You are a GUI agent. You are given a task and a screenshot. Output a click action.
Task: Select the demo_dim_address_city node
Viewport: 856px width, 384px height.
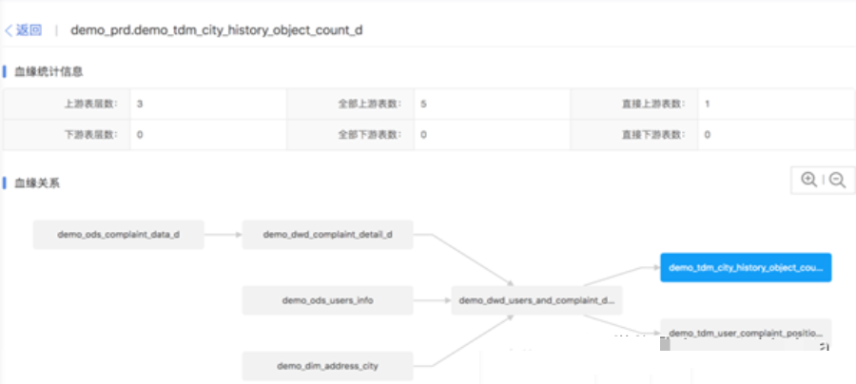click(327, 366)
